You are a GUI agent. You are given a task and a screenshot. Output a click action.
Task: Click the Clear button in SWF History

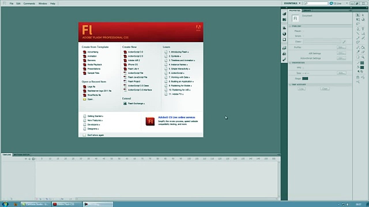[325, 89]
